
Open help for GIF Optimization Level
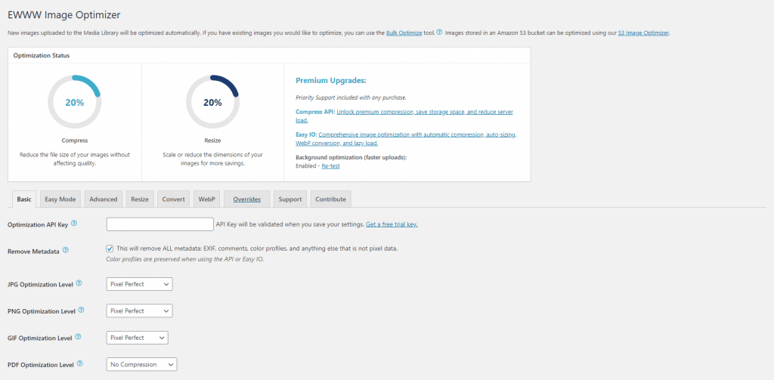click(79, 337)
